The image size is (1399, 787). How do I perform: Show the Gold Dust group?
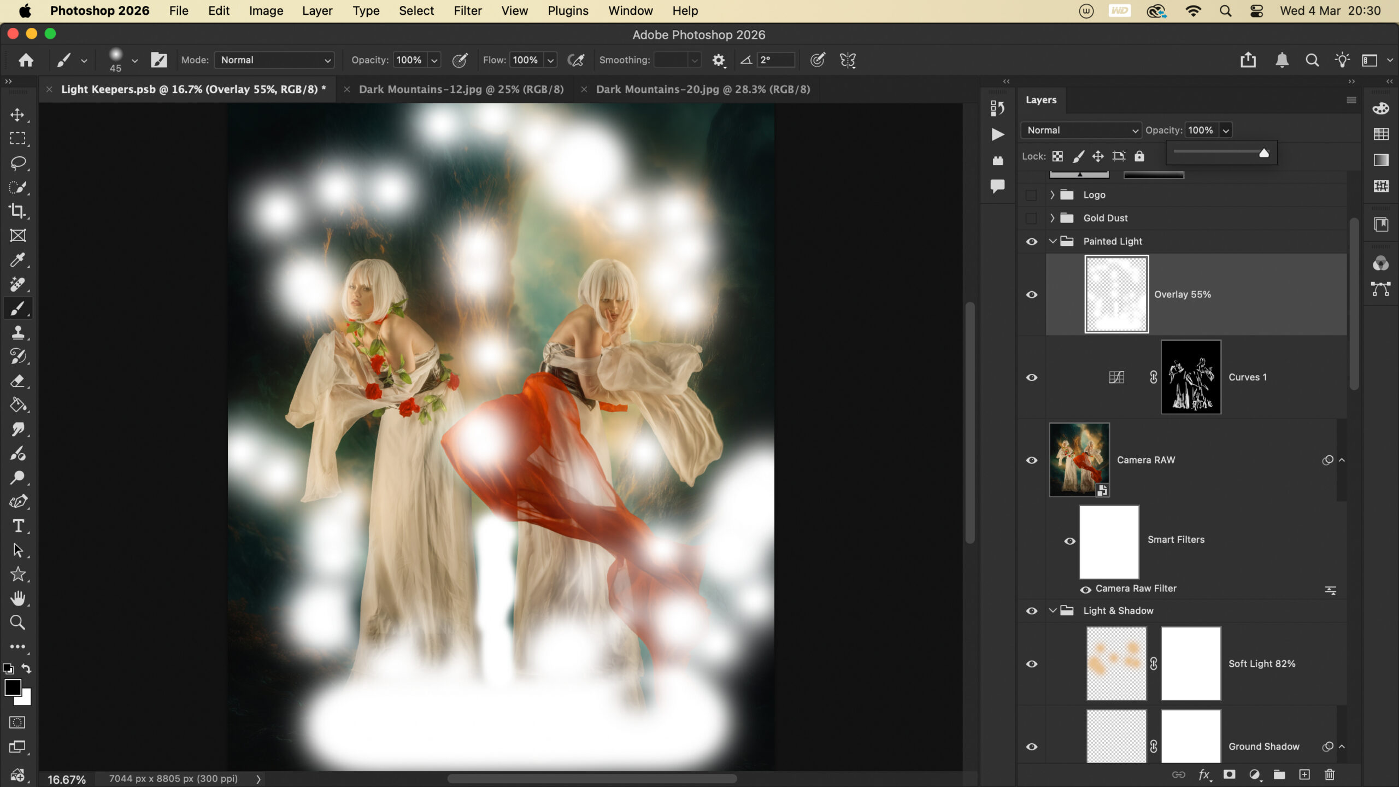point(1031,218)
